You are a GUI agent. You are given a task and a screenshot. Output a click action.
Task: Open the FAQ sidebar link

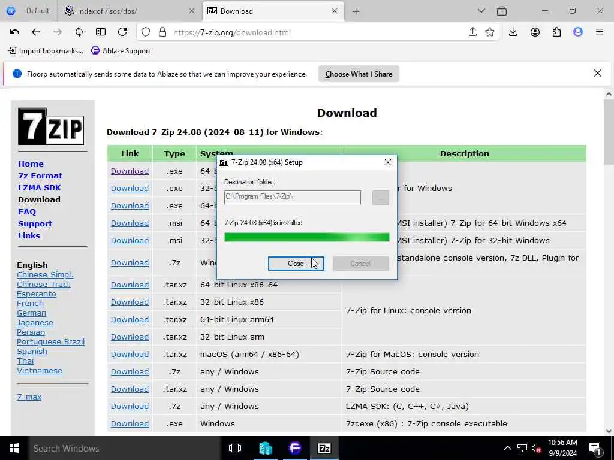27,211
